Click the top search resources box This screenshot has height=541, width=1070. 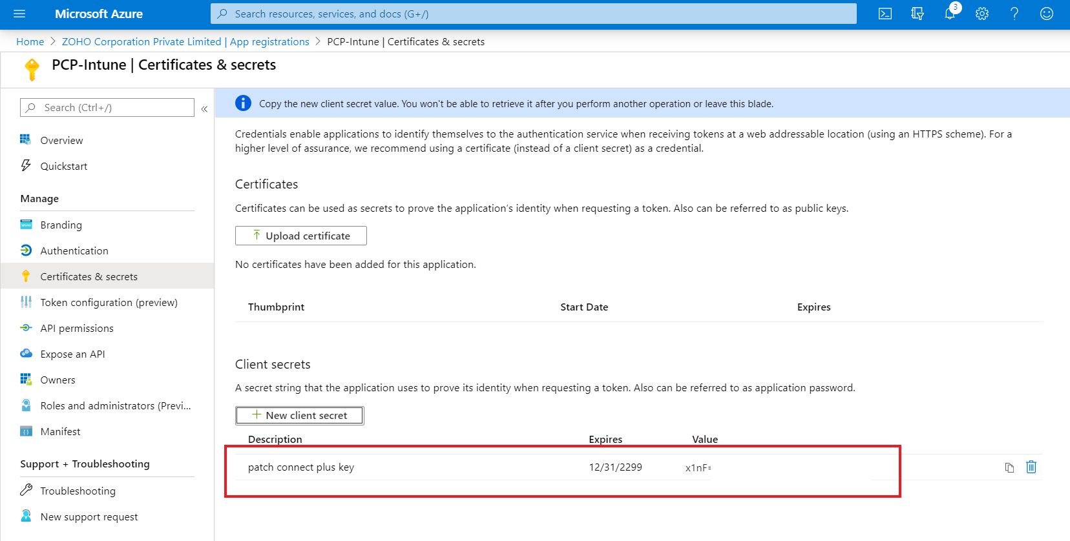tap(533, 14)
